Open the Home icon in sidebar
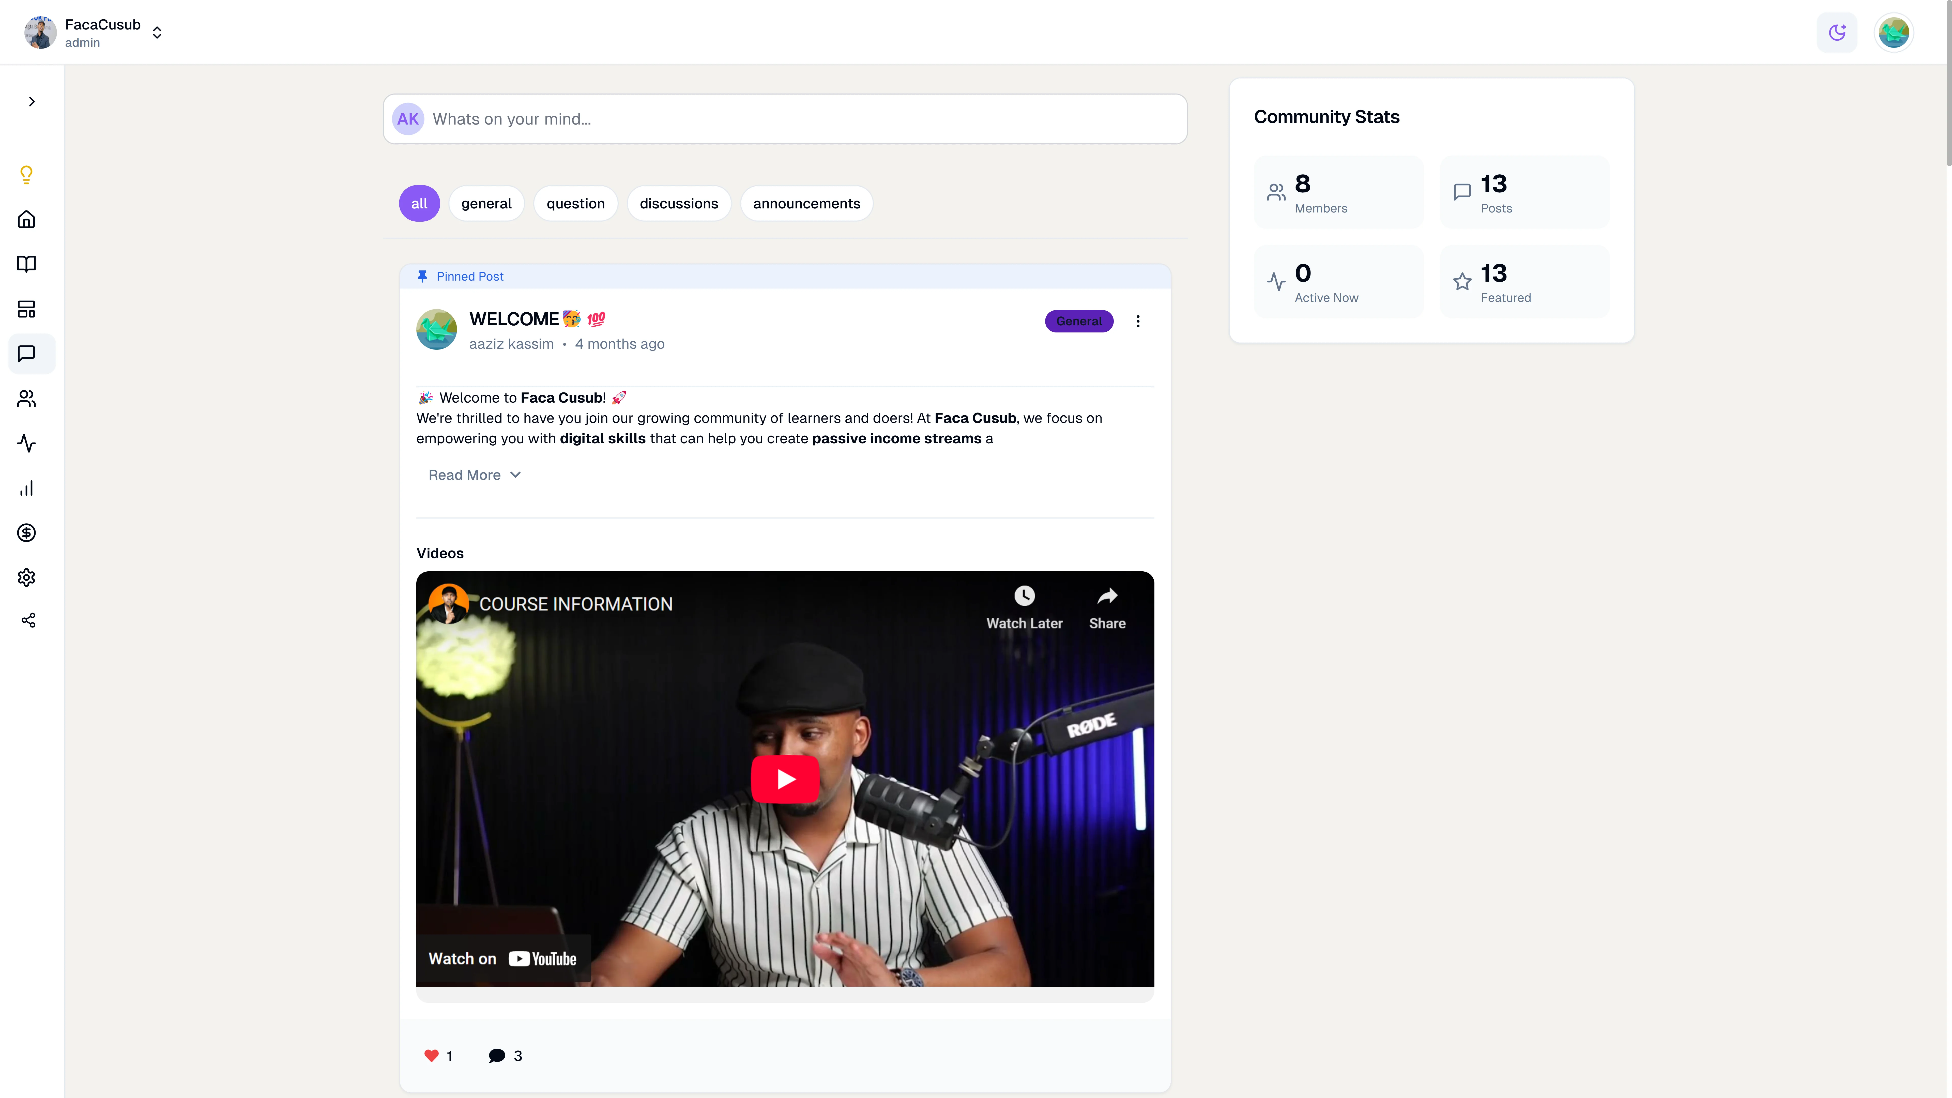Image resolution: width=1952 pixels, height=1098 pixels. tap(26, 219)
